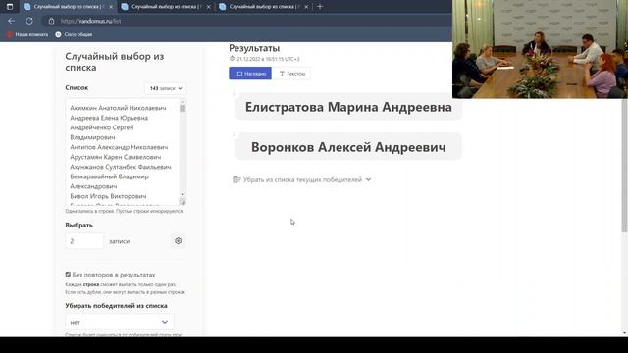Click 'Бивол Игорь Викторович' in list
The width and height of the screenshot is (628, 353).
(108, 196)
